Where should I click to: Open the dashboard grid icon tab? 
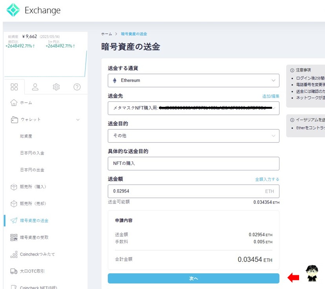pyautogui.click(x=14, y=87)
